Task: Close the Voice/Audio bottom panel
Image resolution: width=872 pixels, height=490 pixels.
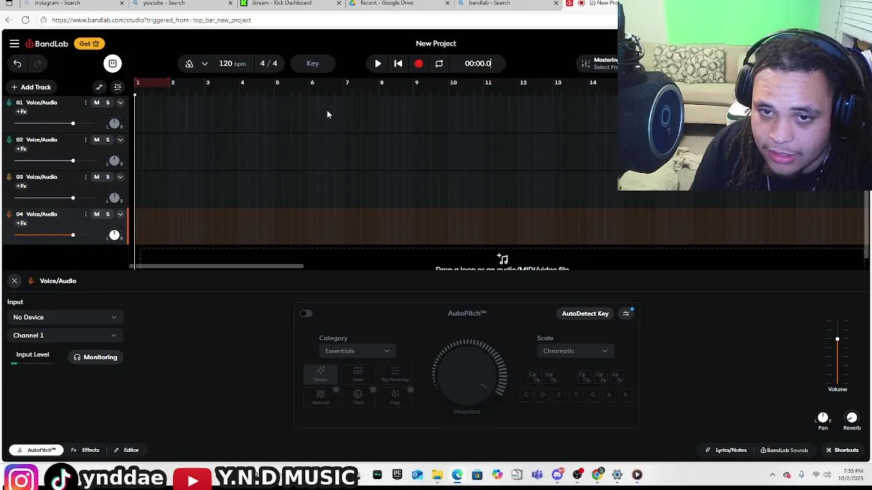Action: pos(14,281)
